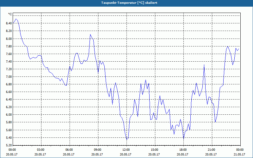Click the 5,20 y-axis label
Image resolution: width=253 pixels, height=158 pixels.
(x=9, y=145)
